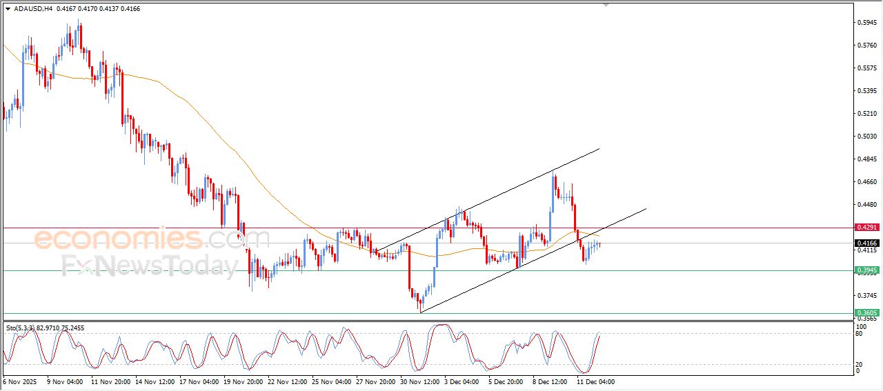Select the red 0.4291 price tag
The width and height of the screenshot is (883, 391).
coord(866,227)
